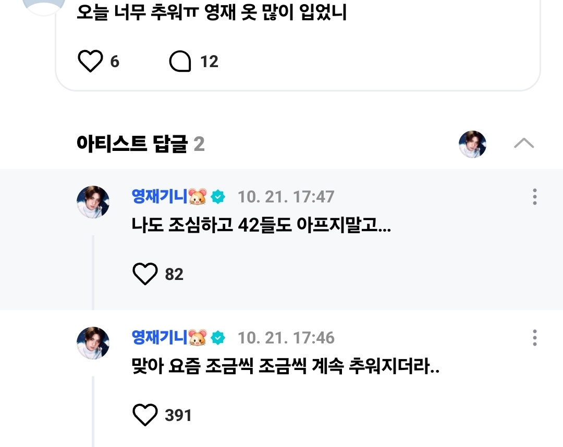
Task: Open 영재기니 username on the 17:46 reply
Action: [x=160, y=338]
